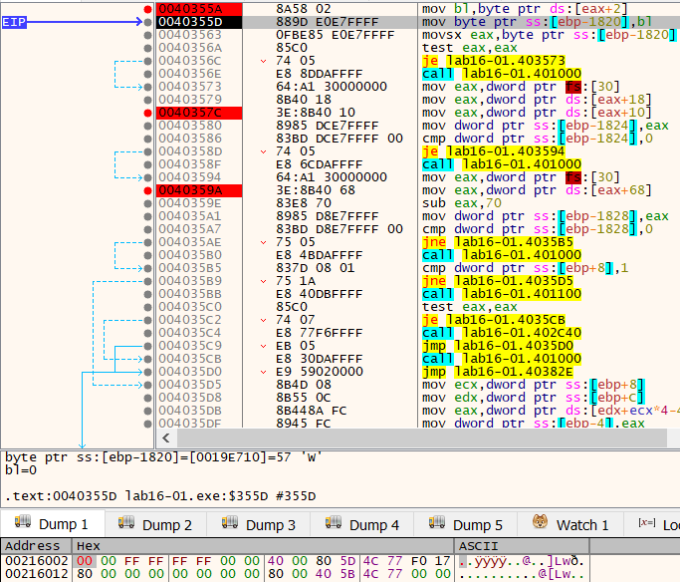Click the Hex column header in the dump

tap(88, 546)
